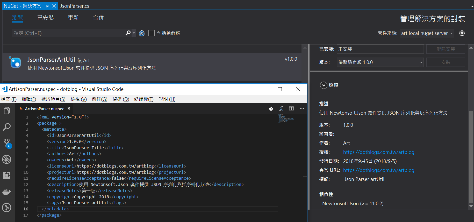Click the Install button in NuGet details

click(446, 62)
